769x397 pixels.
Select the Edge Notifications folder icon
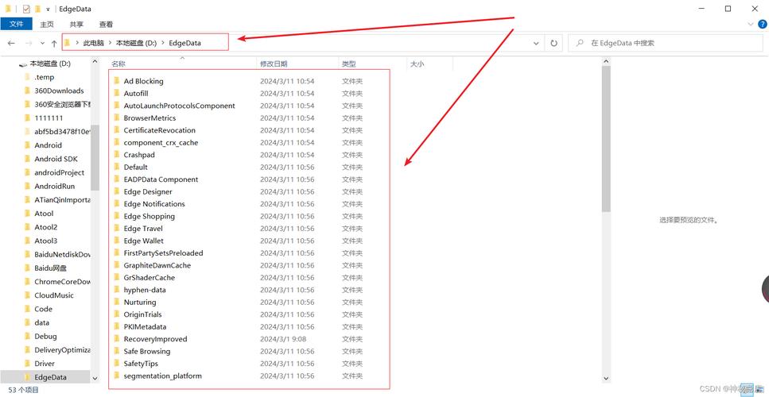116,203
